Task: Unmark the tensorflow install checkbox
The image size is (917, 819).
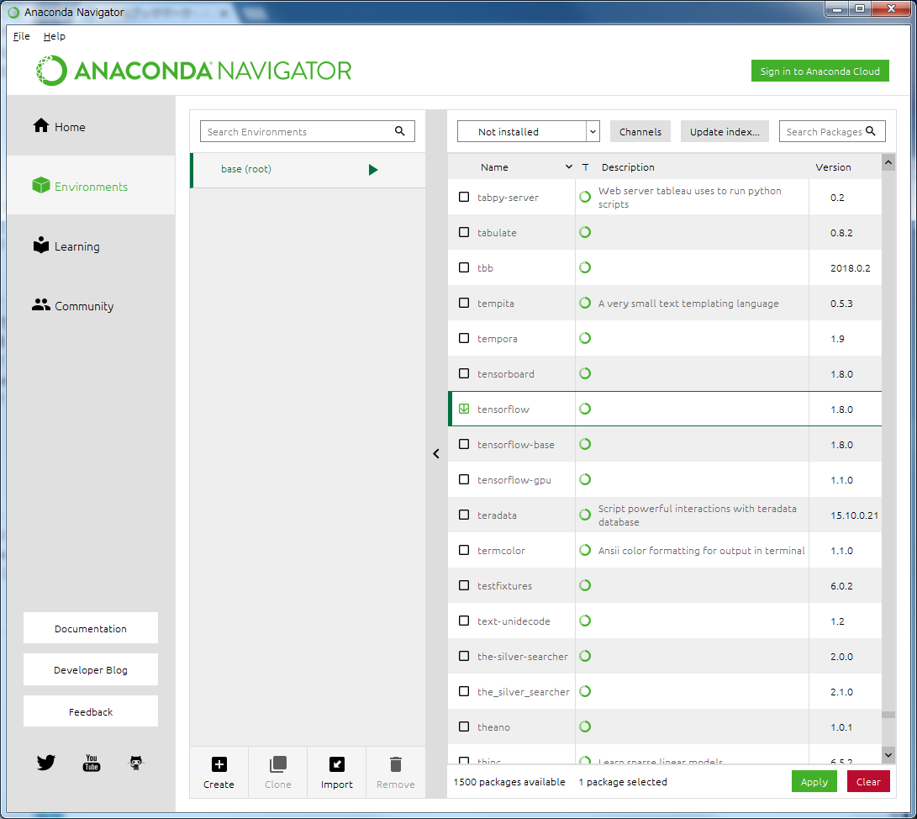Action: (464, 409)
